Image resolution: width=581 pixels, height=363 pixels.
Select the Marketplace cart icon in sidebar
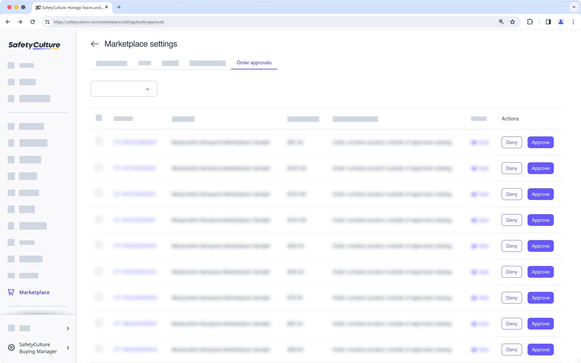click(11, 292)
